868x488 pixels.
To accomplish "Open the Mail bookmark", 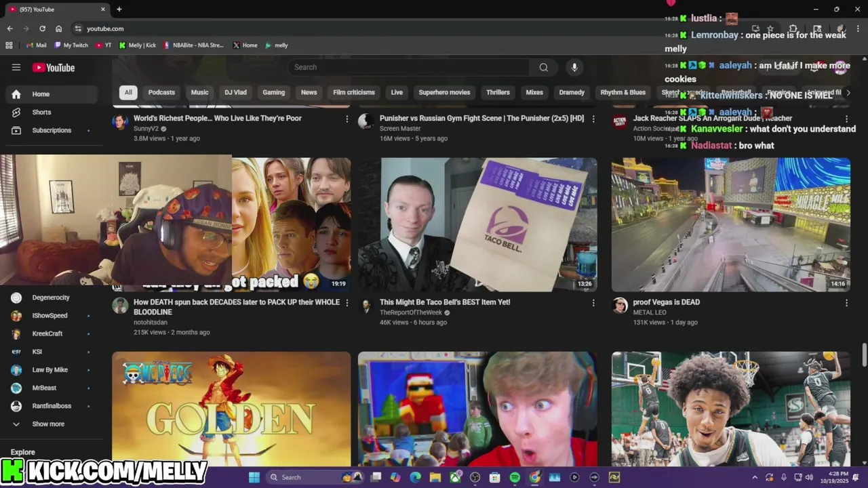I will 36,45.
